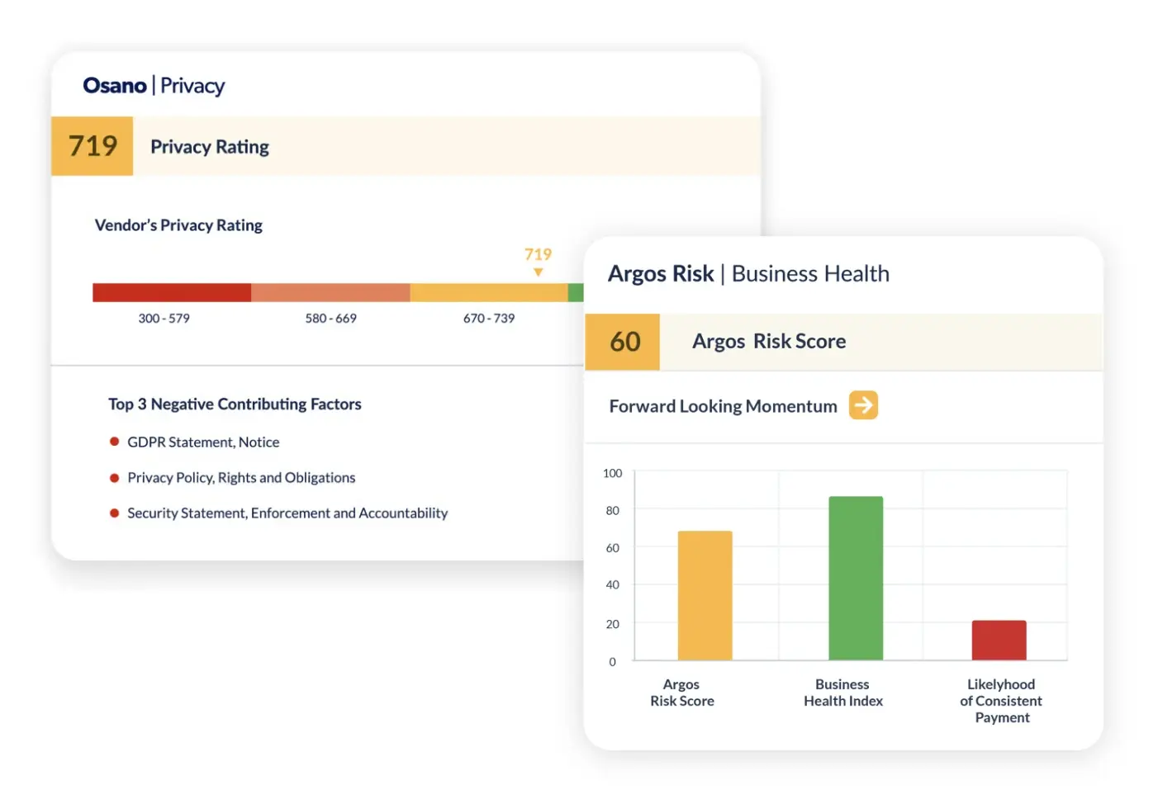This screenshot has width=1158, height=799.
Task: Select the salmon 580 - 669 rating segment
Action: click(330, 292)
